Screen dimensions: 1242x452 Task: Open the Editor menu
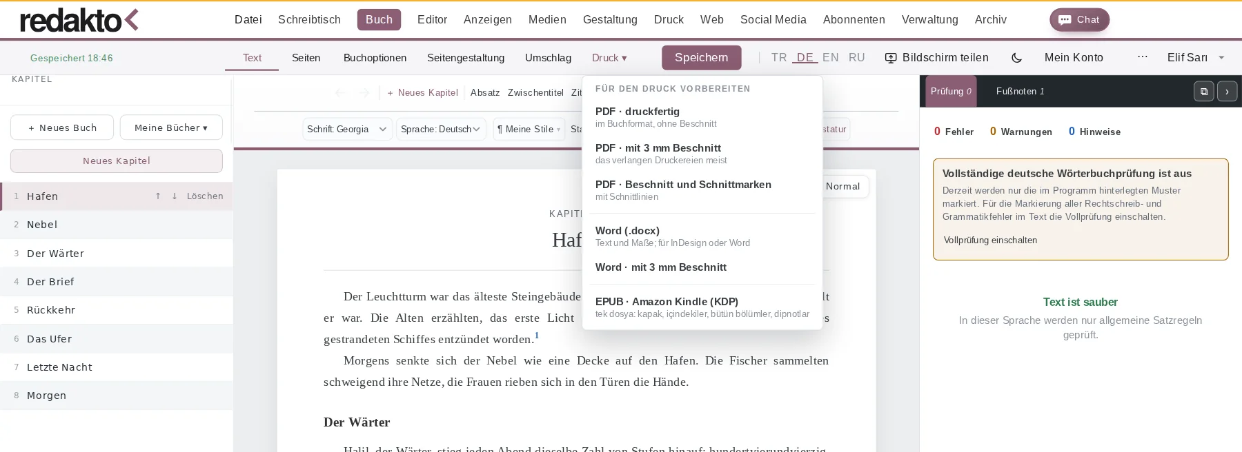point(432,20)
